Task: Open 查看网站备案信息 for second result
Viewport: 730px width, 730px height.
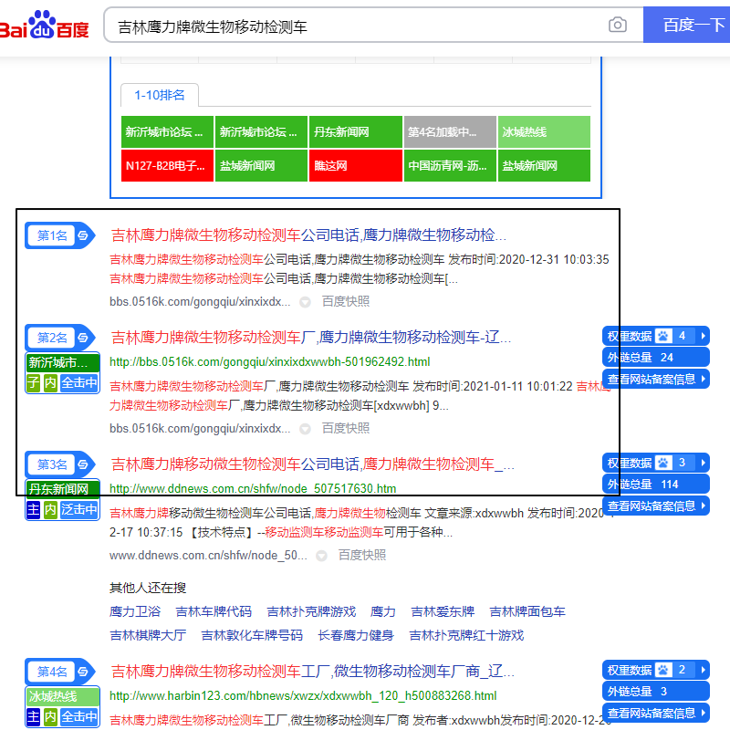Action: pos(655,379)
